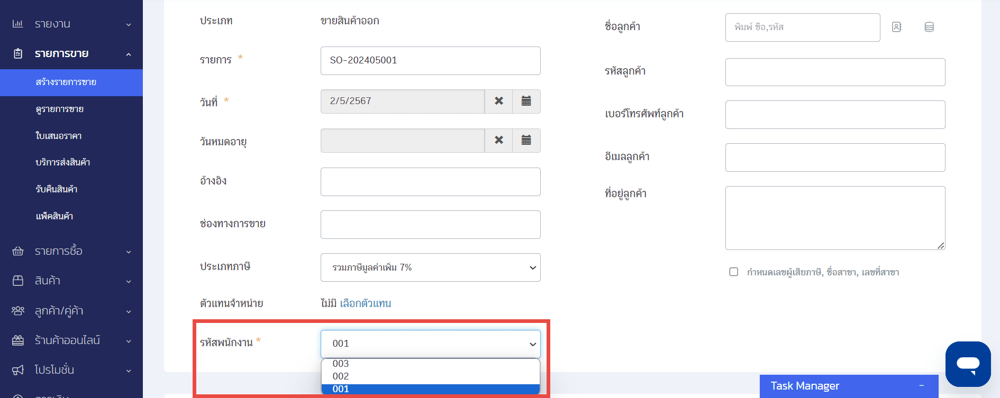The height and width of the screenshot is (398, 1000).
Task: Click the ขายสินค้าออก type value
Action: click(350, 21)
